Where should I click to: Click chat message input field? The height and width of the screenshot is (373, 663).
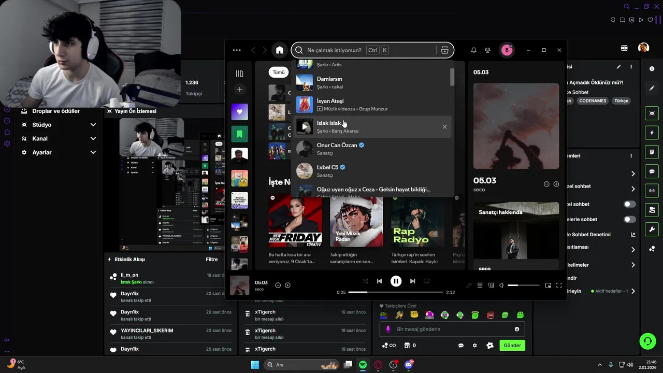click(452, 329)
